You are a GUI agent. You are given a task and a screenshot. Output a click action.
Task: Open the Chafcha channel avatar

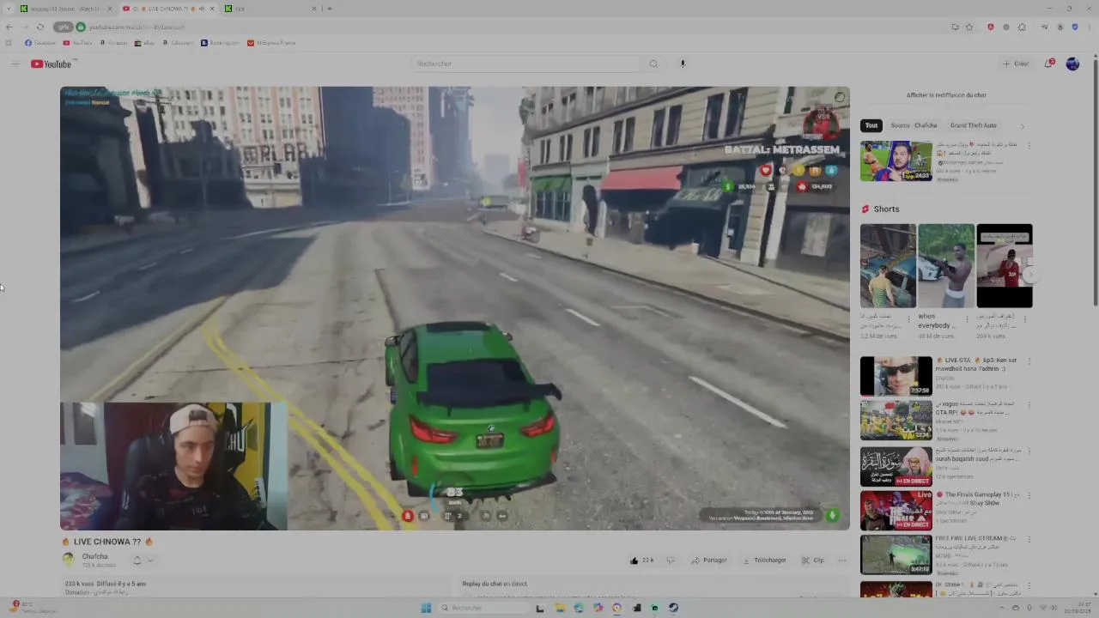[69, 560]
